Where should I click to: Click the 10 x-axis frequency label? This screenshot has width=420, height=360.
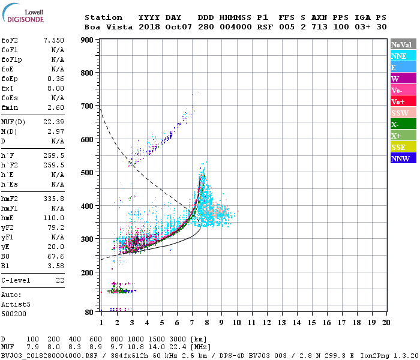pyautogui.click(x=237, y=323)
